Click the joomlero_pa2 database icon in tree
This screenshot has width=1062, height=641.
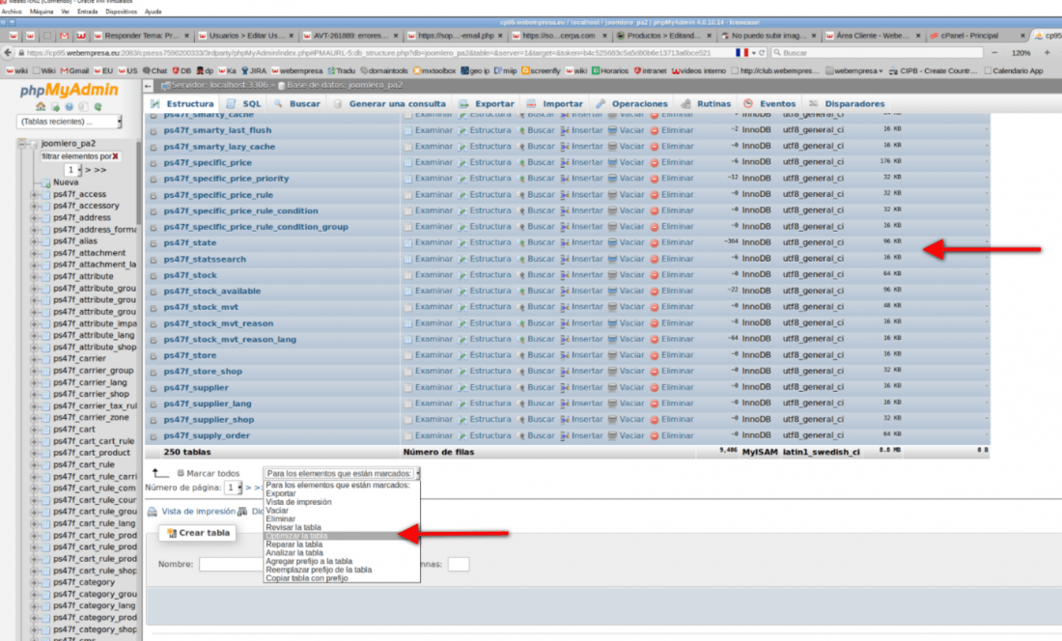click(x=33, y=144)
